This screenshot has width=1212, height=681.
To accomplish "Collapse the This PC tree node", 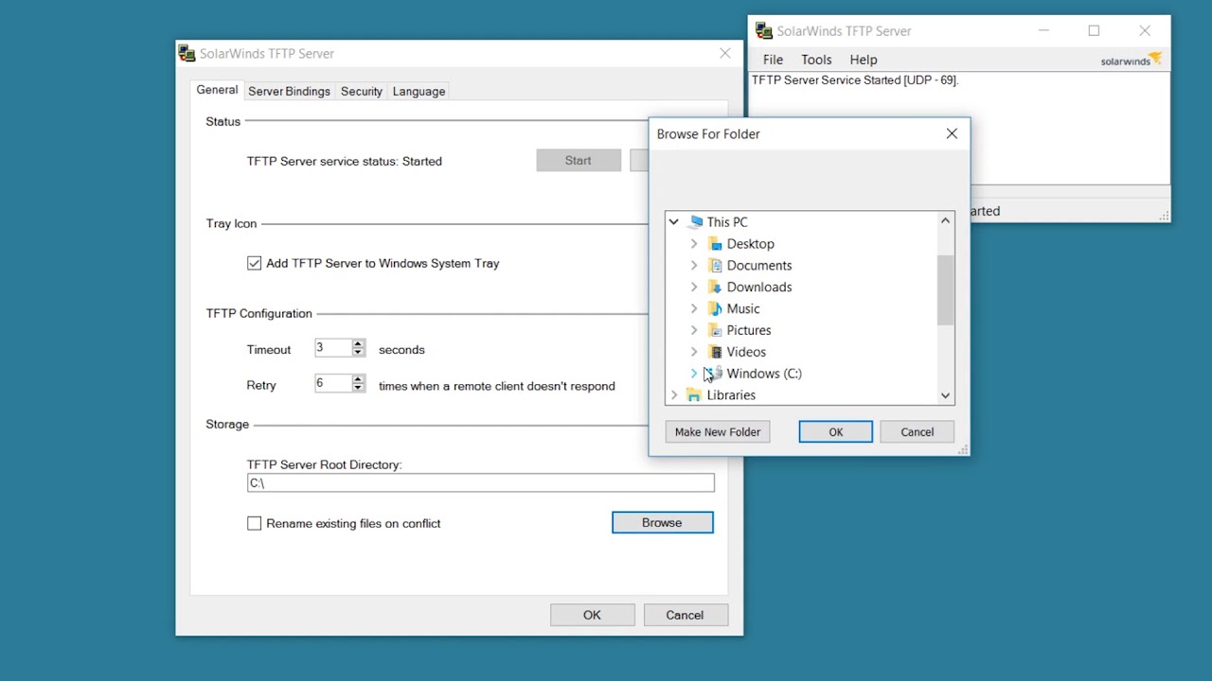I will (674, 222).
